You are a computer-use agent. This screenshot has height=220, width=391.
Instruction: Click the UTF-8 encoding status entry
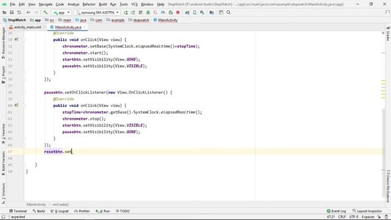coord(354,217)
